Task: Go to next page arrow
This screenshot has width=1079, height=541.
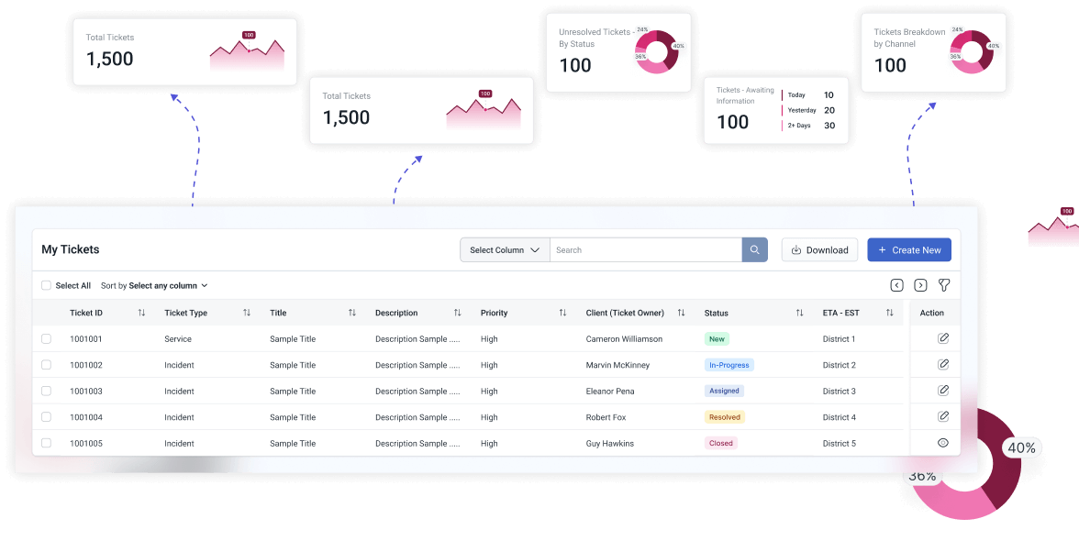Action: tap(920, 285)
